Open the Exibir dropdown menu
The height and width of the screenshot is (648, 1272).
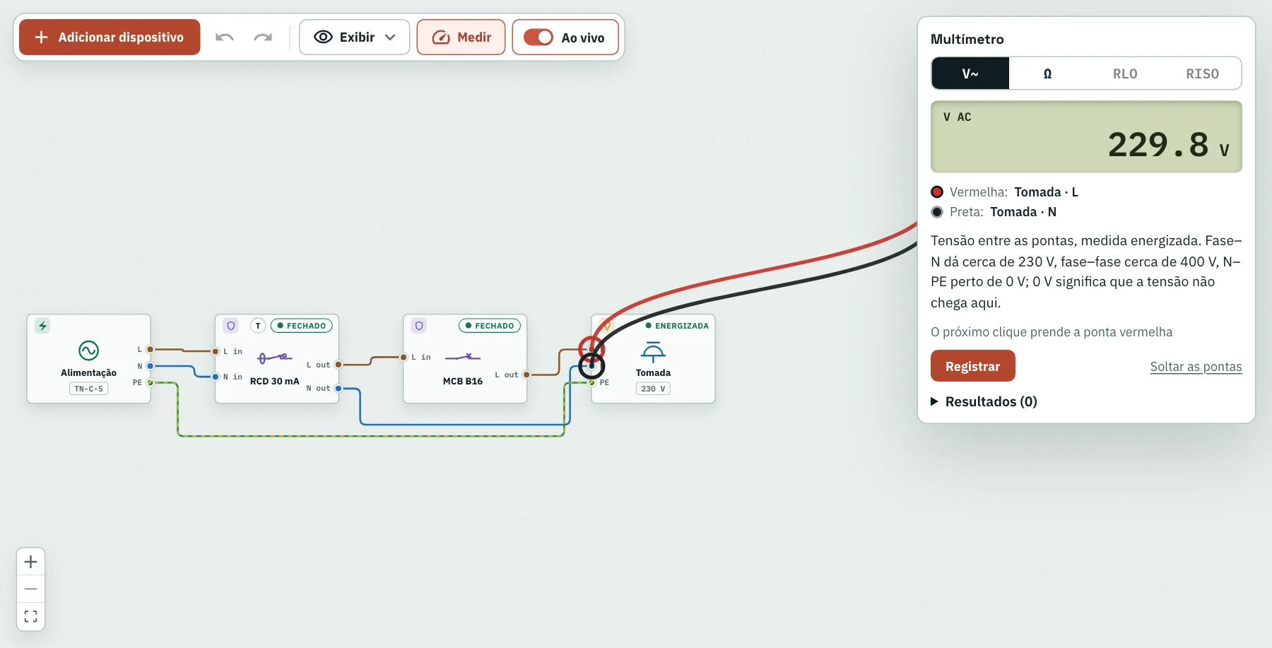coord(354,37)
